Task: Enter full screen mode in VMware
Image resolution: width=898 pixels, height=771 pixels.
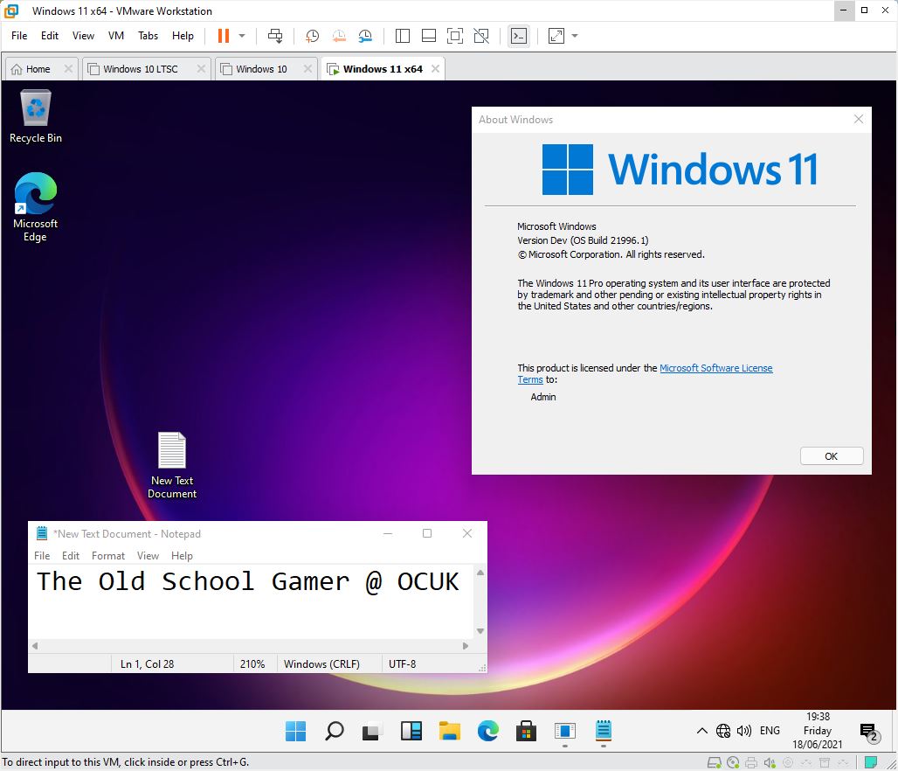Action: click(454, 36)
